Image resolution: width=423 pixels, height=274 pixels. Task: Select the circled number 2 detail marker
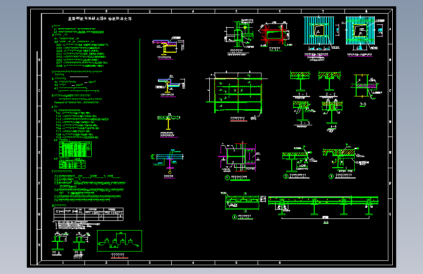coord(286,176)
